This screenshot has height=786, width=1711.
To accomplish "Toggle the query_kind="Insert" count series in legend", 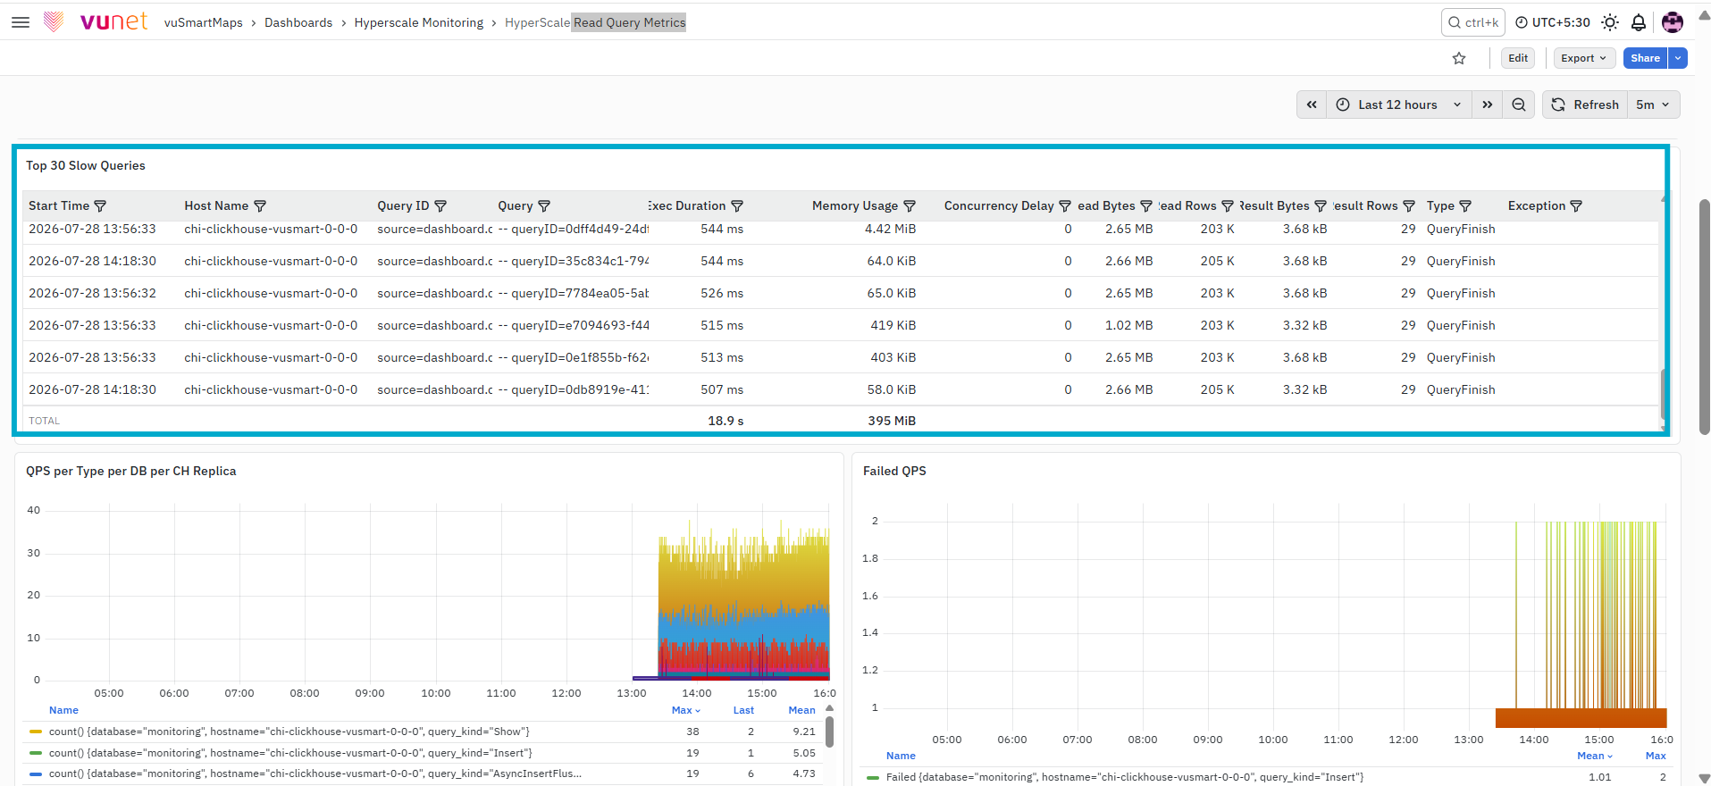I will tap(290, 753).
